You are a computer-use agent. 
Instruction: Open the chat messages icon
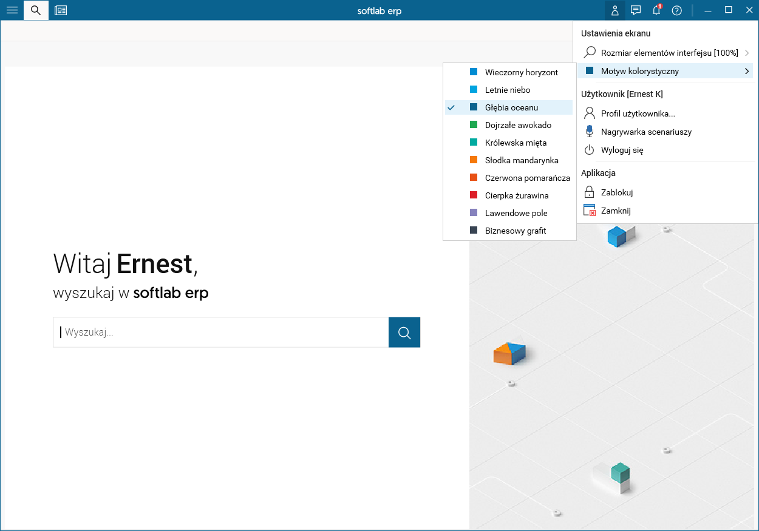coord(636,10)
